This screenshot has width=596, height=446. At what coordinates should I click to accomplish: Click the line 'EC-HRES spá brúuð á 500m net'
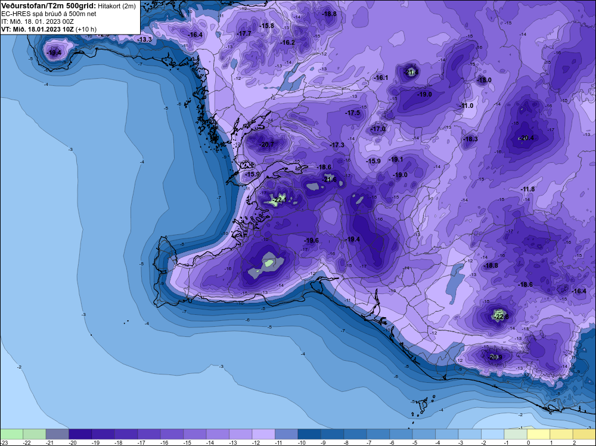(49, 14)
